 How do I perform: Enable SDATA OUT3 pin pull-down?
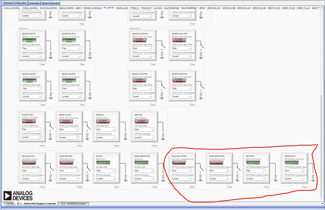click(179, 81)
